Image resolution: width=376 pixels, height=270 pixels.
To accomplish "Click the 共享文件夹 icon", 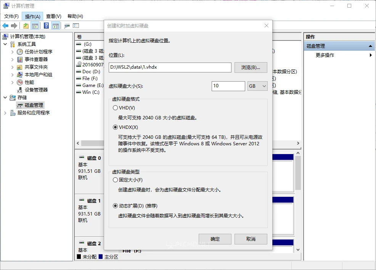I will click(x=20, y=67).
